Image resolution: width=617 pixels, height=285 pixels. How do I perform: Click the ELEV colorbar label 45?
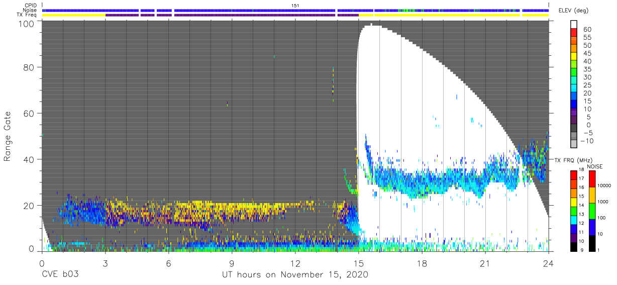point(588,53)
